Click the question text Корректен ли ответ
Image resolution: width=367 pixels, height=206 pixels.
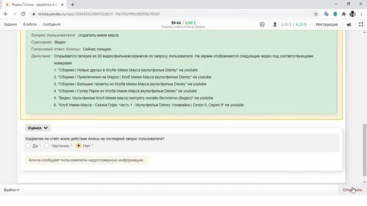coord(95,138)
